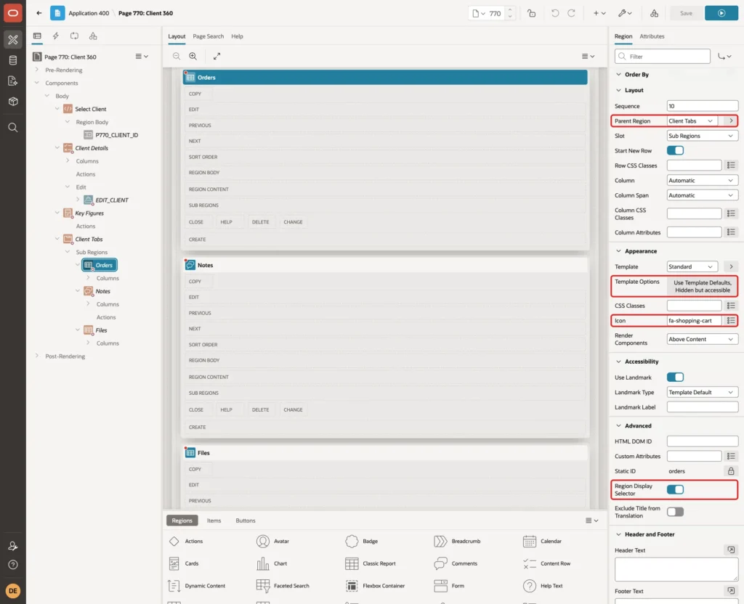Click the Orders region header in layout

tap(385, 77)
